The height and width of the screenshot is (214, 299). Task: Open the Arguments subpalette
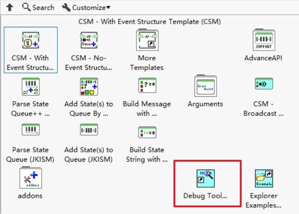click(206, 86)
